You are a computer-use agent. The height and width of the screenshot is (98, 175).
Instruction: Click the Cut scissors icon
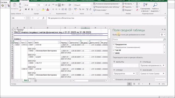(x=20, y=4)
